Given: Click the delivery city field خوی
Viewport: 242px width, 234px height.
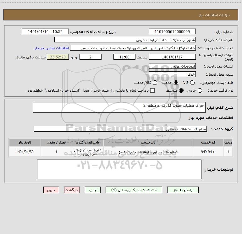Looking at the screenshot, I should [x=172, y=74].
